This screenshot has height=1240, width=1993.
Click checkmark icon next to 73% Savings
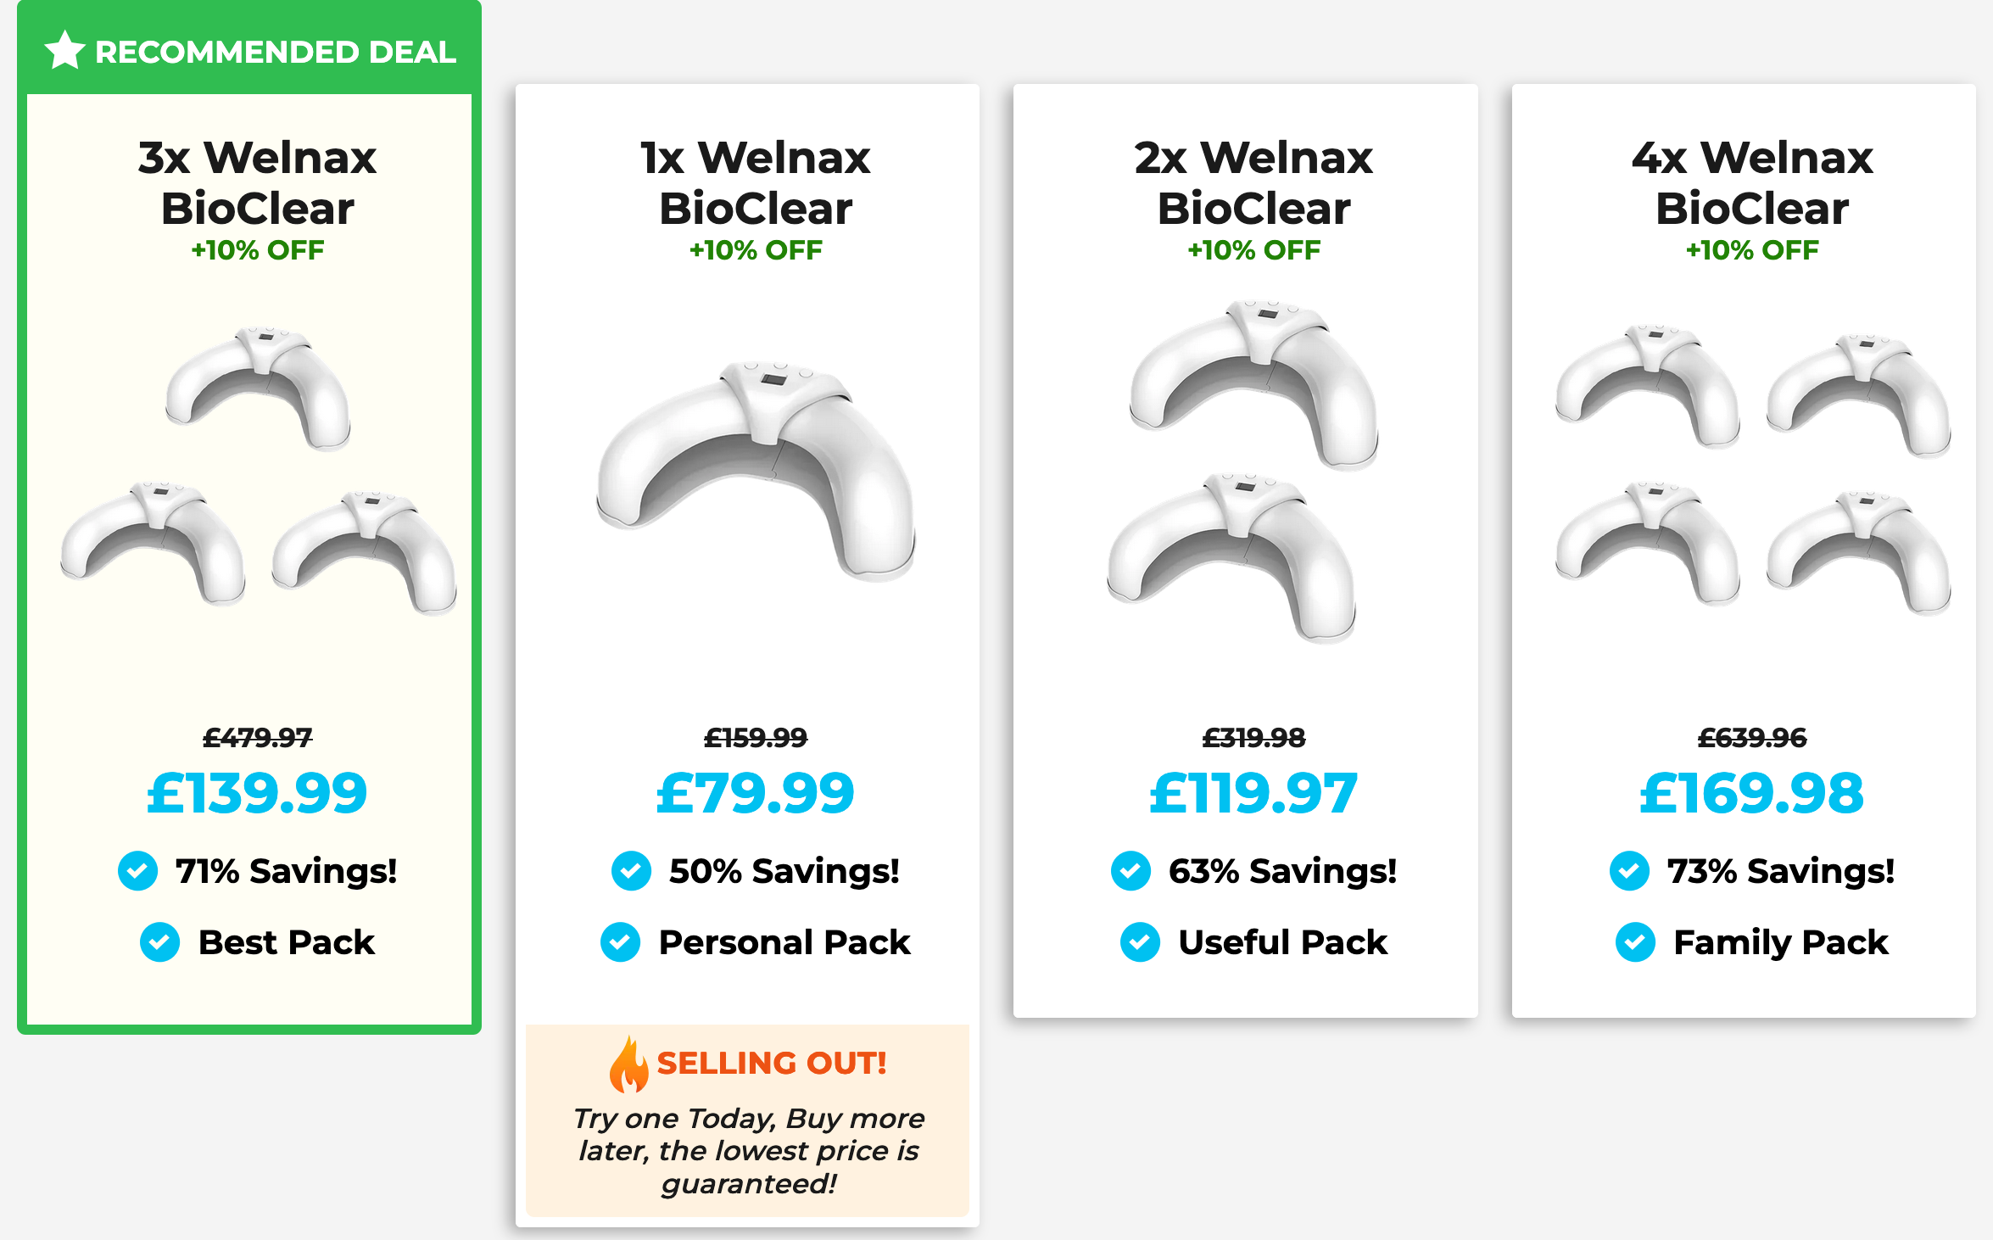point(1629,871)
